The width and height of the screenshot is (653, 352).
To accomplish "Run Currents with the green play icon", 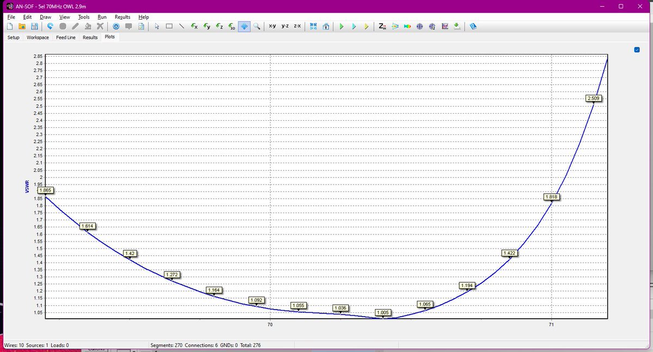I will click(x=341, y=26).
